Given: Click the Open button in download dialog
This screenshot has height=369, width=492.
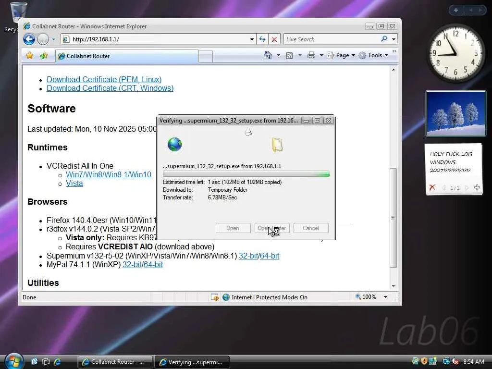Looking at the screenshot, I should tap(233, 228).
